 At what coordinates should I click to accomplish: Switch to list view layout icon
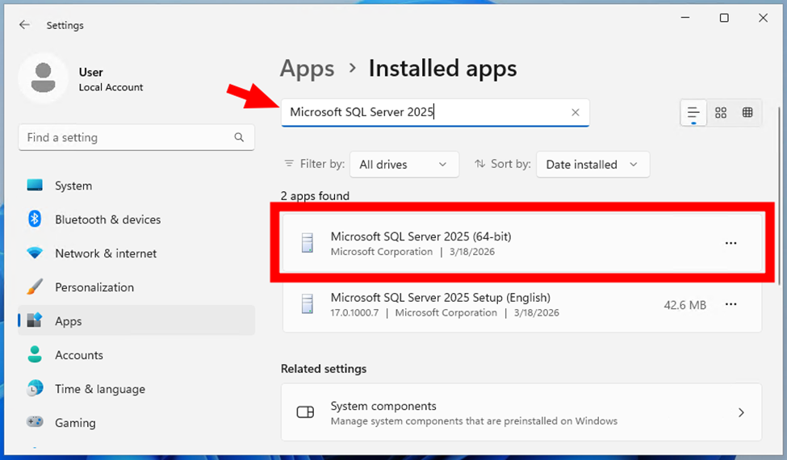click(x=693, y=113)
